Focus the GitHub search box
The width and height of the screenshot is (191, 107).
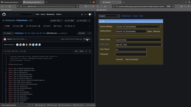click(21, 14)
